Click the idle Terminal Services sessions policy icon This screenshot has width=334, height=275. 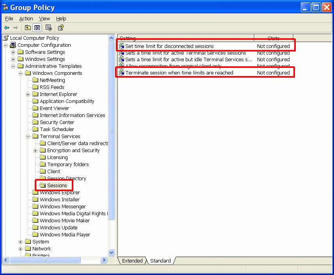point(121,59)
